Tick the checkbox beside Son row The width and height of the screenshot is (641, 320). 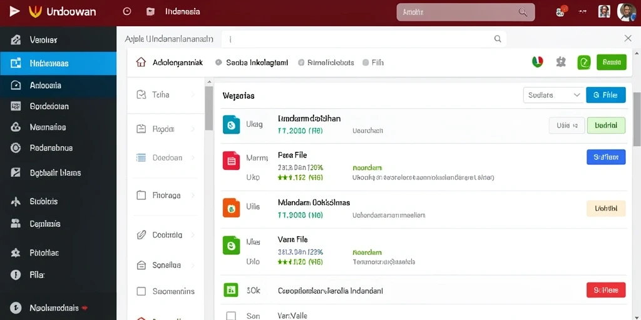(231, 316)
